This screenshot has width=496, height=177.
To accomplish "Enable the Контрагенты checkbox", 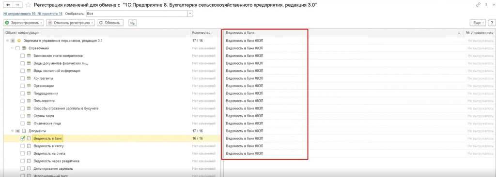I will click(22, 79).
